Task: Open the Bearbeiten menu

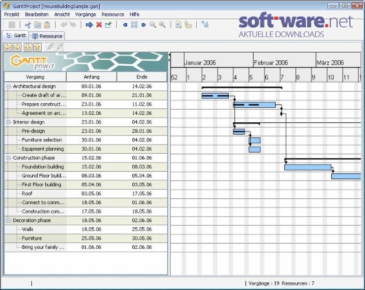Action: 37,14
